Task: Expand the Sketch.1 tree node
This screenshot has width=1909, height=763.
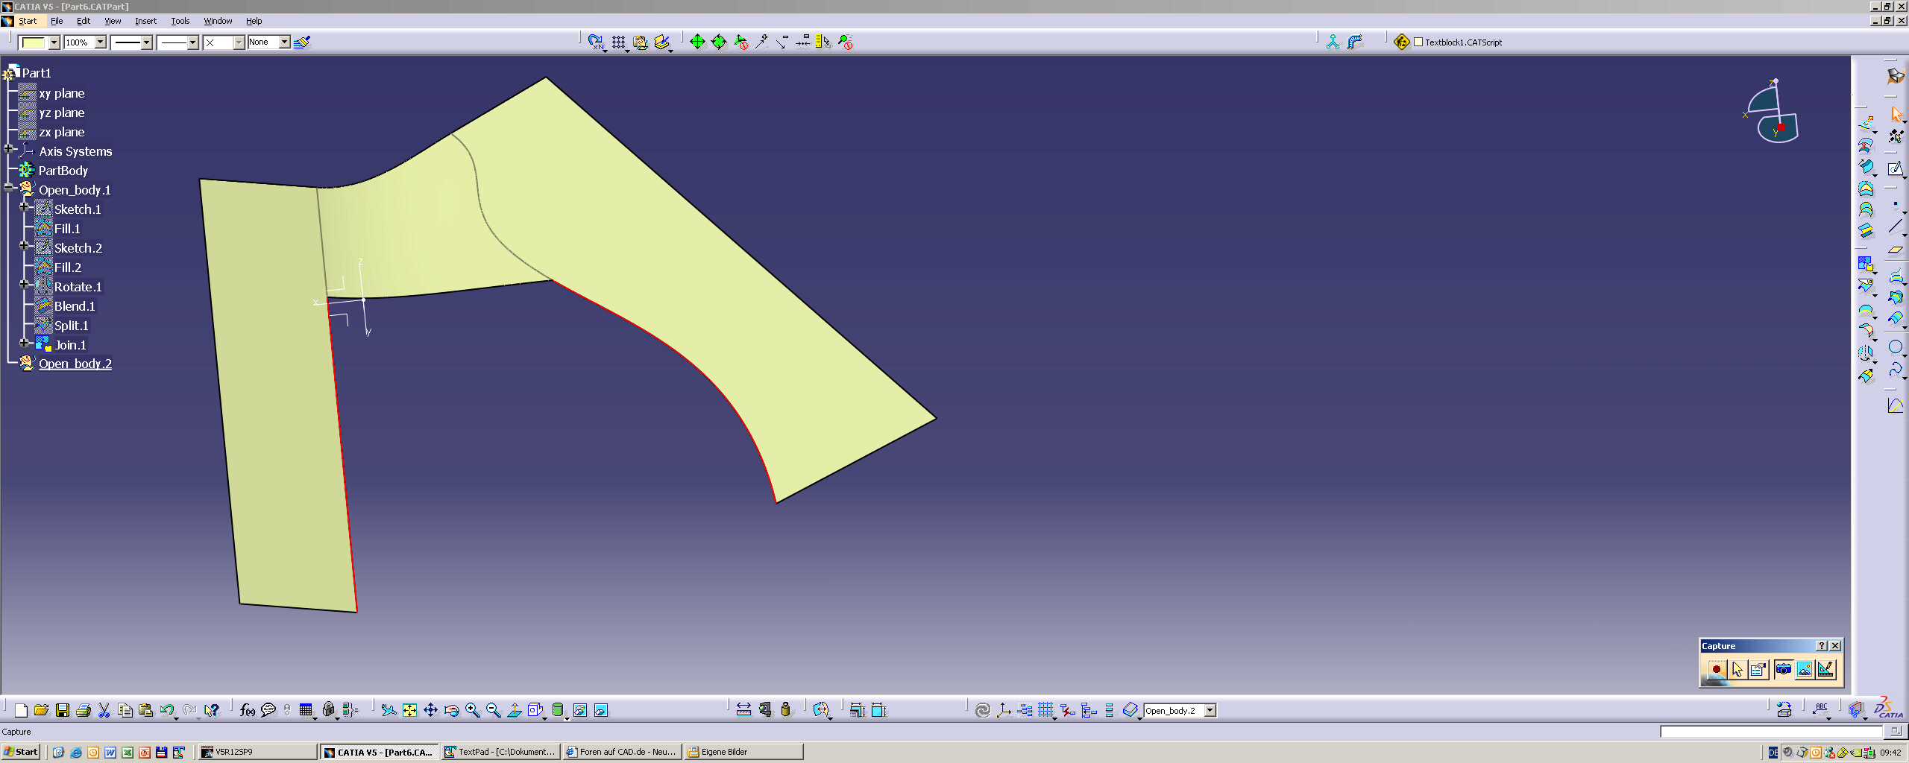Action: tap(24, 206)
